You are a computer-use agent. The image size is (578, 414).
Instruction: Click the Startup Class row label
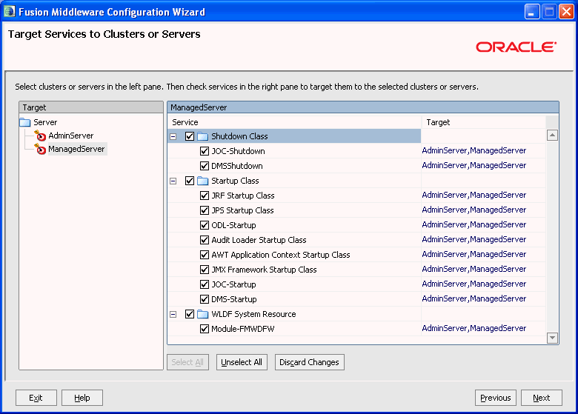[x=235, y=181]
